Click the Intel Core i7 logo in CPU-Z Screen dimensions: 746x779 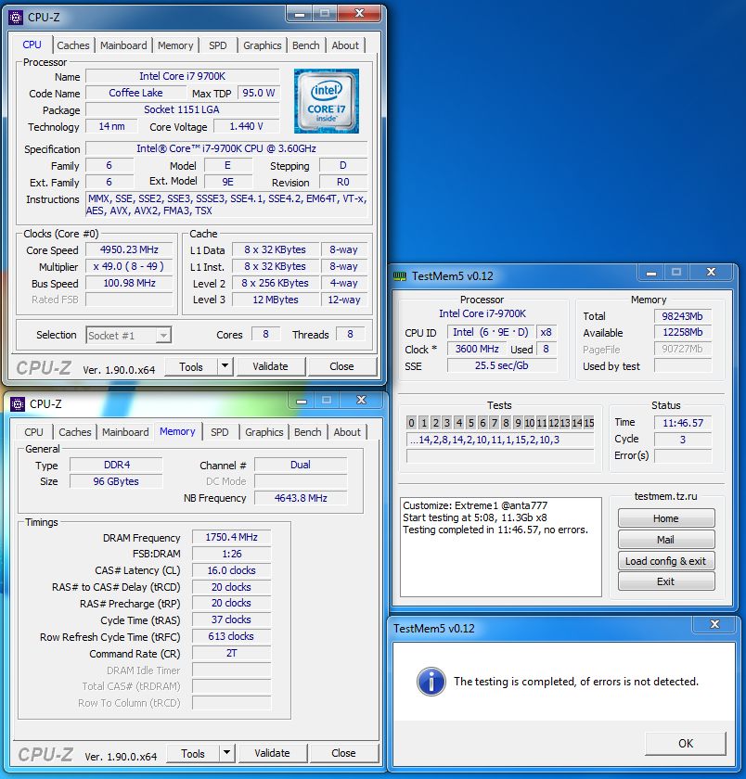[326, 101]
